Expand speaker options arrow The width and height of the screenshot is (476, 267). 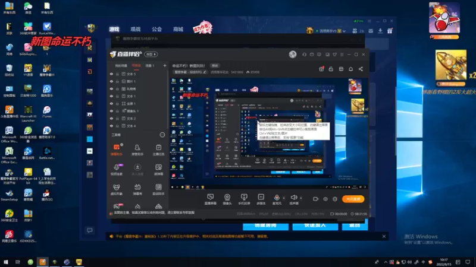pyautogui.click(x=301, y=198)
